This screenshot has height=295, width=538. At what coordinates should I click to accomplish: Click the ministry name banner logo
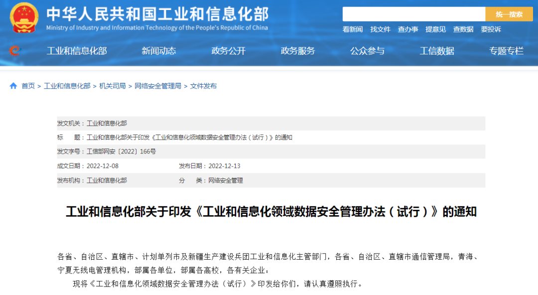[x=154, y=15]
